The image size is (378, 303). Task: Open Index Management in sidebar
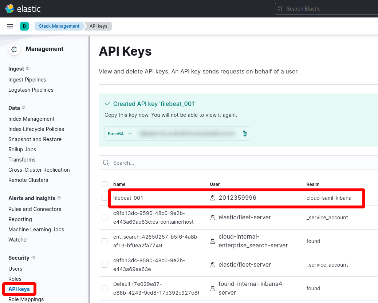click(31, 119)
